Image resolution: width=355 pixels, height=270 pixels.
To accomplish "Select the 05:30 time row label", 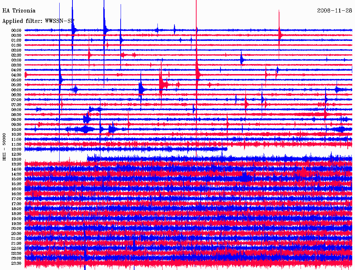I will pyautogui.click(x=16, y=85).
